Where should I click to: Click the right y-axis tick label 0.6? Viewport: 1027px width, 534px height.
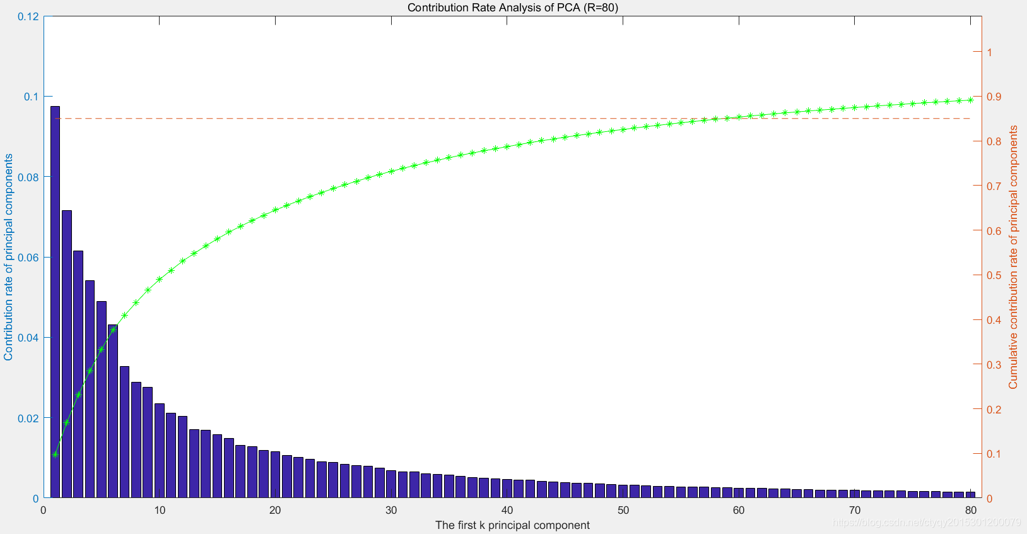coord(994,231)
